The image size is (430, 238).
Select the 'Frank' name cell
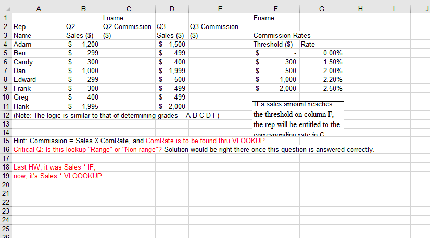[x=39, y=88]
